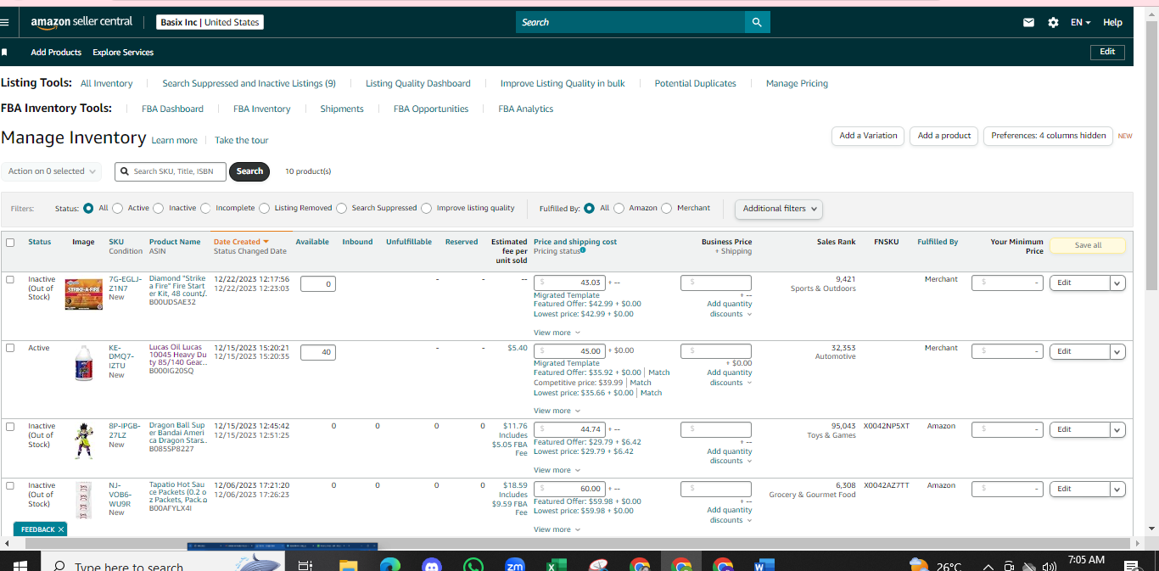The image size is (1159, 571).
Task: Click the Search SKU, Title, ISBN field
Action: coord(171,171)
